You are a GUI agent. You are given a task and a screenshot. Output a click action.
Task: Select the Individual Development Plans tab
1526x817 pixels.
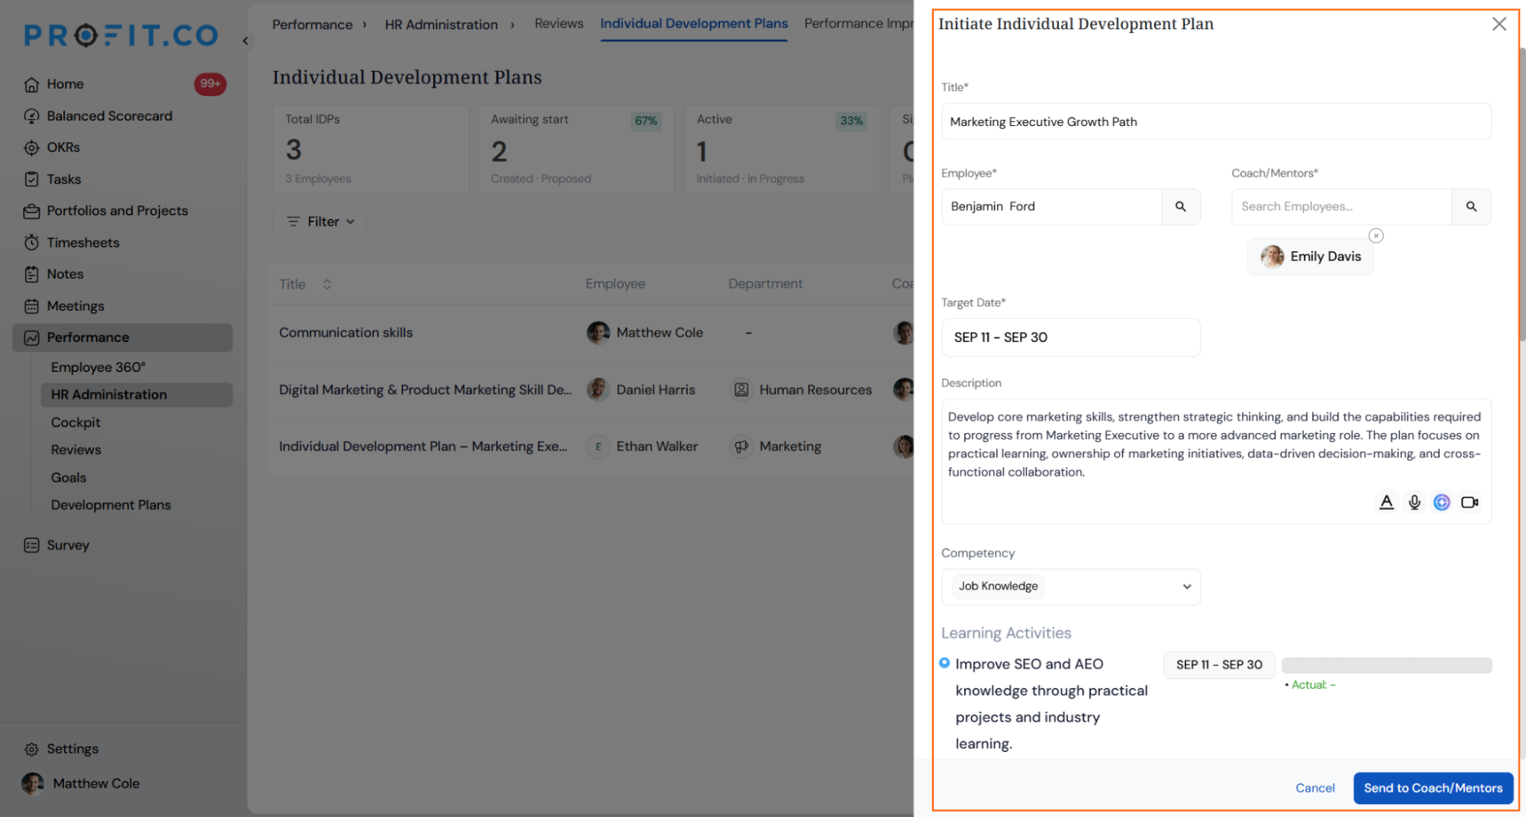[x=693, y=24]
